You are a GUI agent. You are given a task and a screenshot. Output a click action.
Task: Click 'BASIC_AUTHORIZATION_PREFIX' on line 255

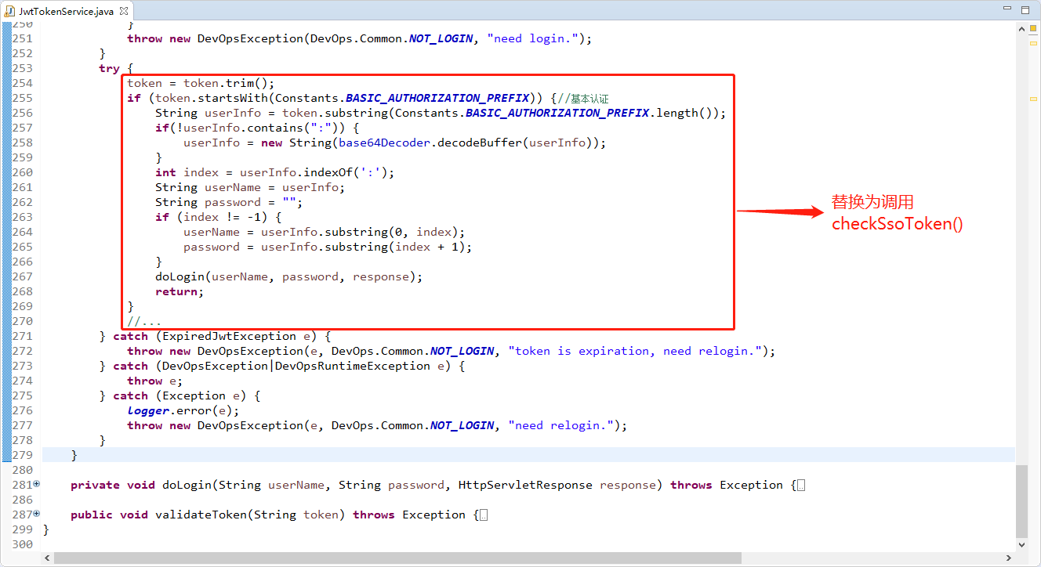pyautogui.click(x=437, y=98)
